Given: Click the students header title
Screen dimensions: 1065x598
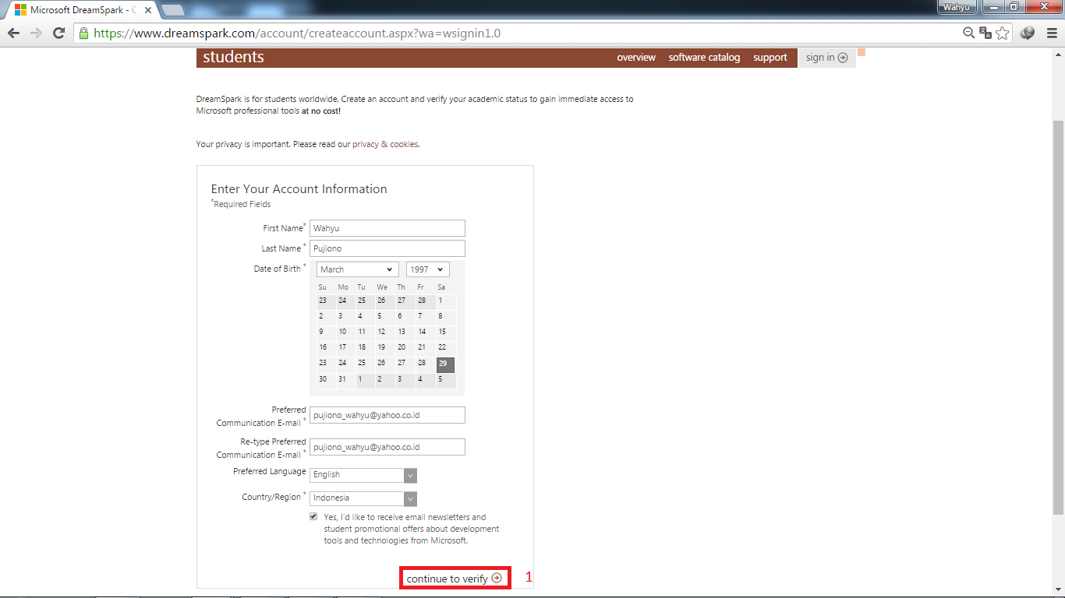Looking at the screenshot, I should point(233,57).
